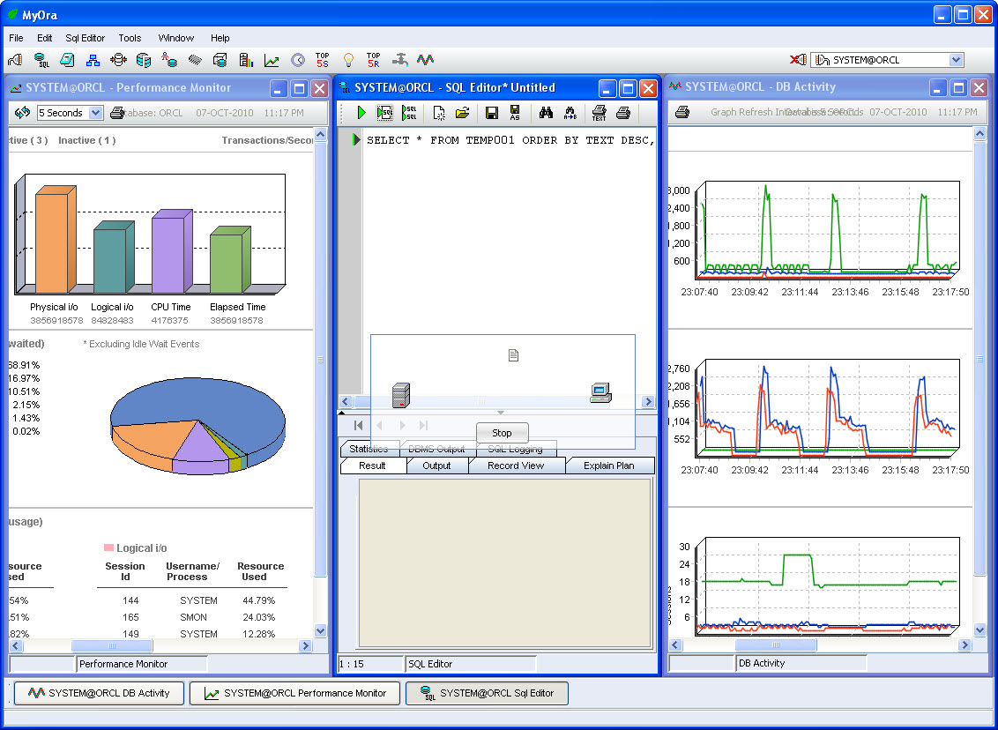Image resolution: width=998 pixels, height=730 pixels.
Task: Switch to the Record View tab
Action: 516,466
